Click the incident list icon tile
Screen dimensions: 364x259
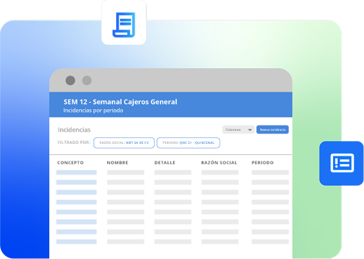click(342, 163)
